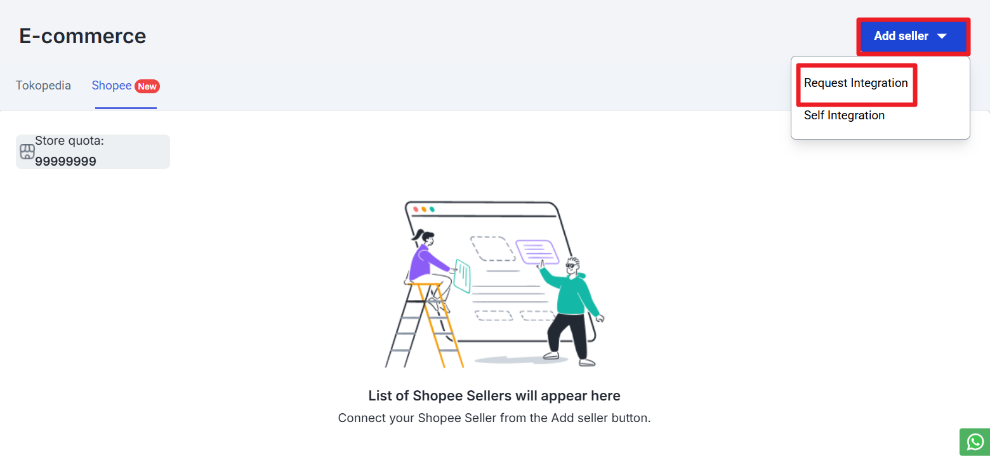Click the red dot in illustrated browser window

coord(416,209)
